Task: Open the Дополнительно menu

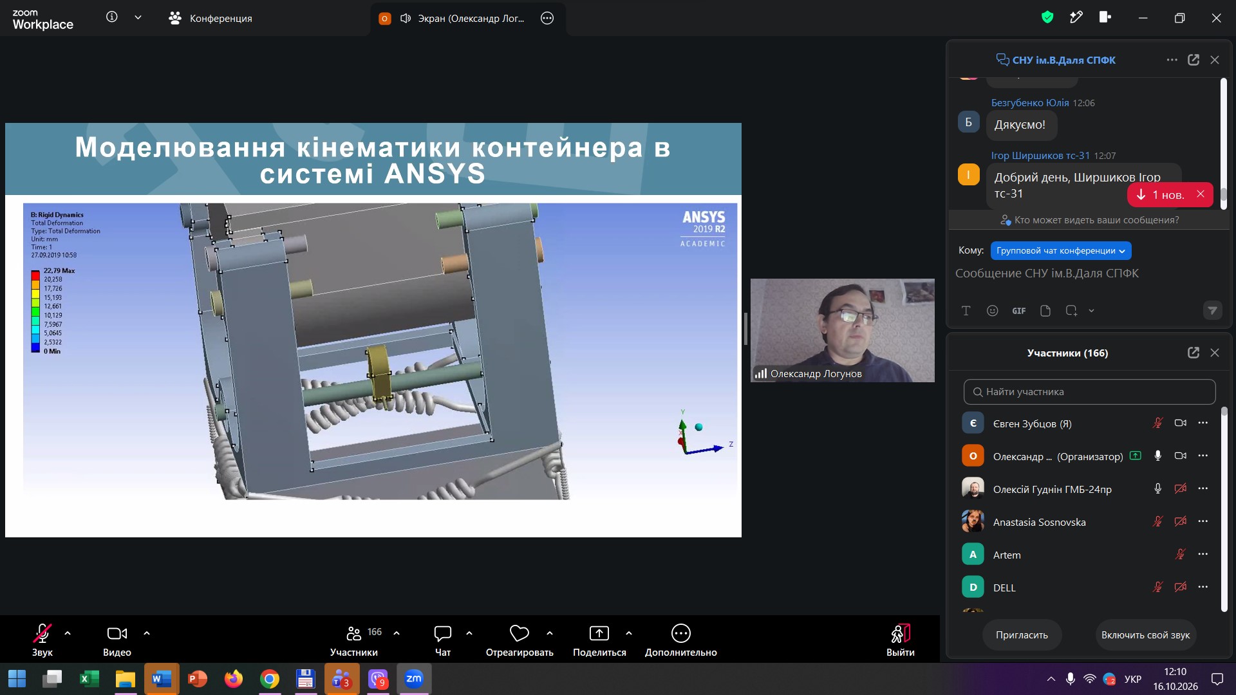Action: (680, 639)
